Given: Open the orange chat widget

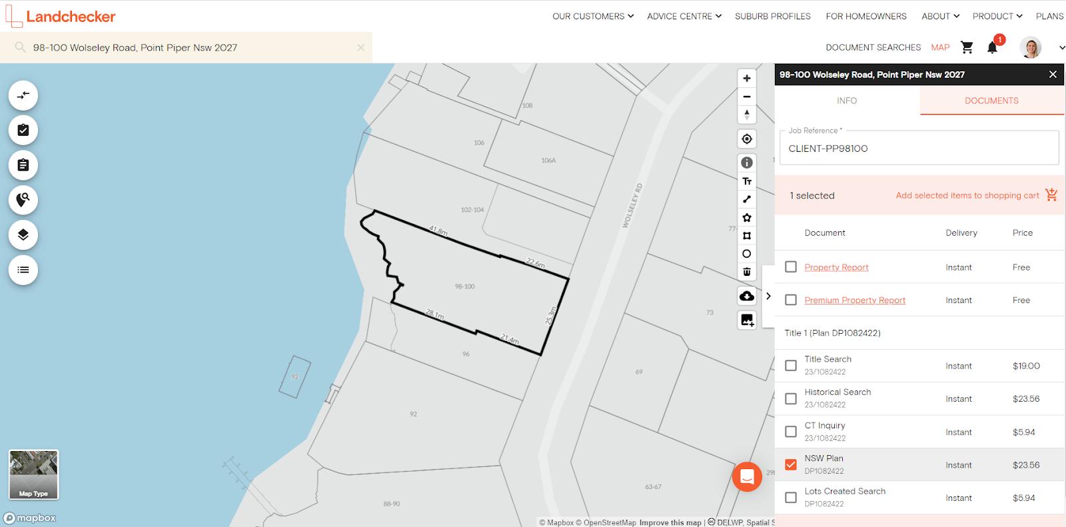Looking at the screenshot, I should 747,477.
